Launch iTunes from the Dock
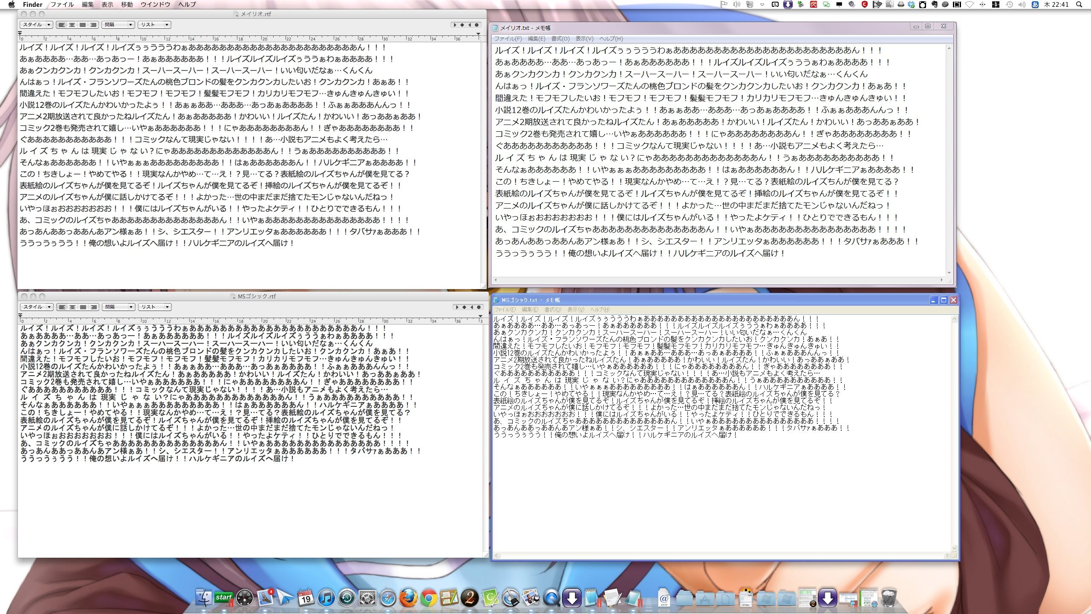The image size is (1091, 614). pyautogui.click(x=326, y=598)
